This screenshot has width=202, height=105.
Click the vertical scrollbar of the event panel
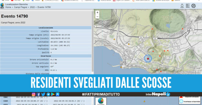tap(92, 42)
